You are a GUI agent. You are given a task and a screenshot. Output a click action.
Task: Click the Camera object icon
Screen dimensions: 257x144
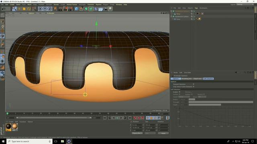coord(105,9)
